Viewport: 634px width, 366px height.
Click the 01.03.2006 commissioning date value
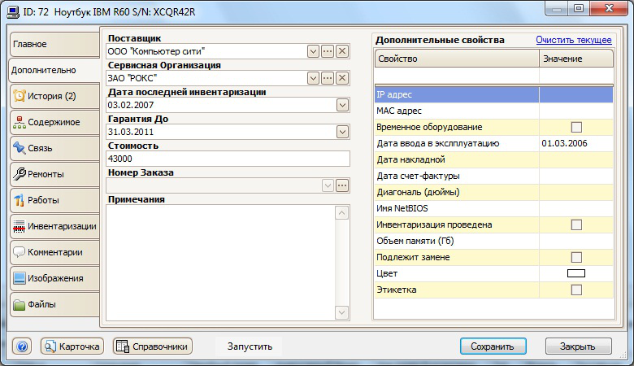click(564, 144)
